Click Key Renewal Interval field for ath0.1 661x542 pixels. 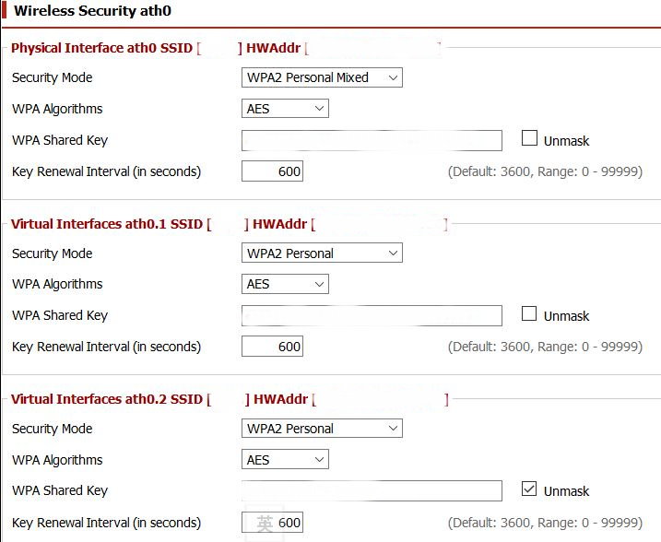(x=272, y=347)
